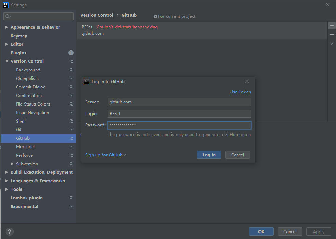The width and height of the screenshot is (336, 239).
Task: Open Lombok plugin settings
Action: [27, 198]
